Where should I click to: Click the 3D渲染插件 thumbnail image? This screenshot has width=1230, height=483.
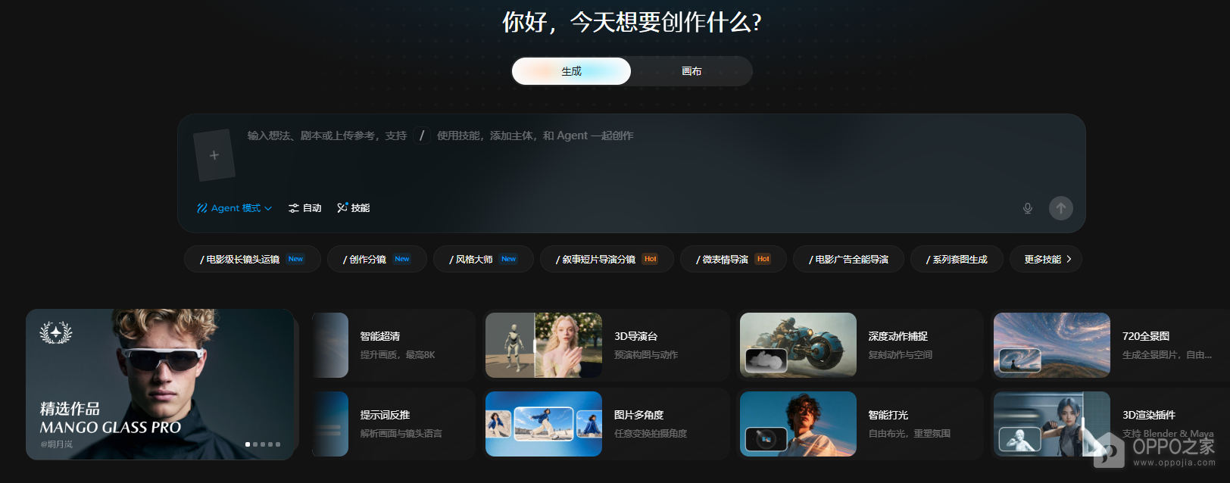[x=1052, y=424]
